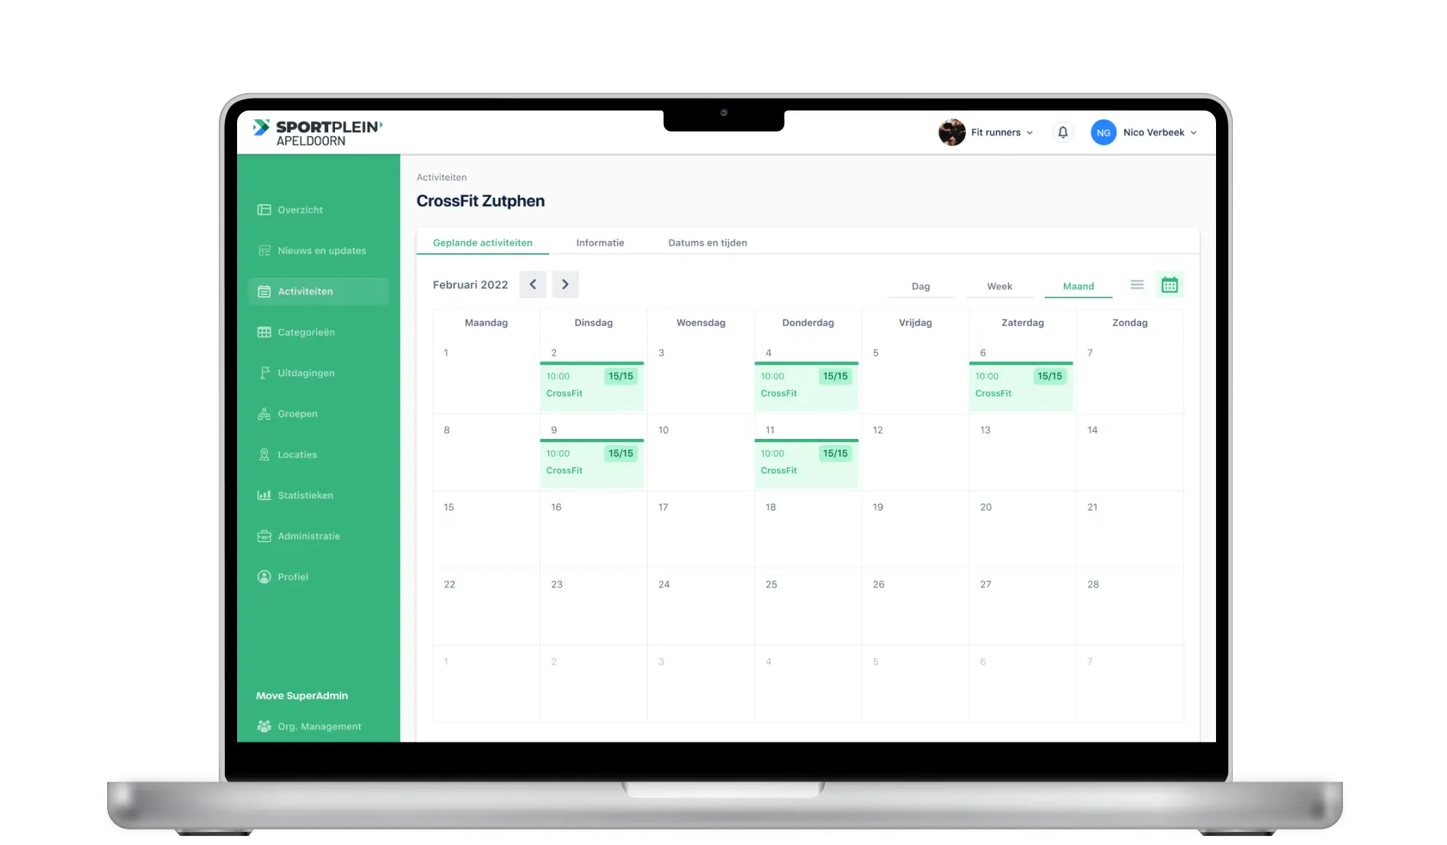The image size is (1447, 845).
Task: Open CrossFit event on February 9
Action: 592,463
